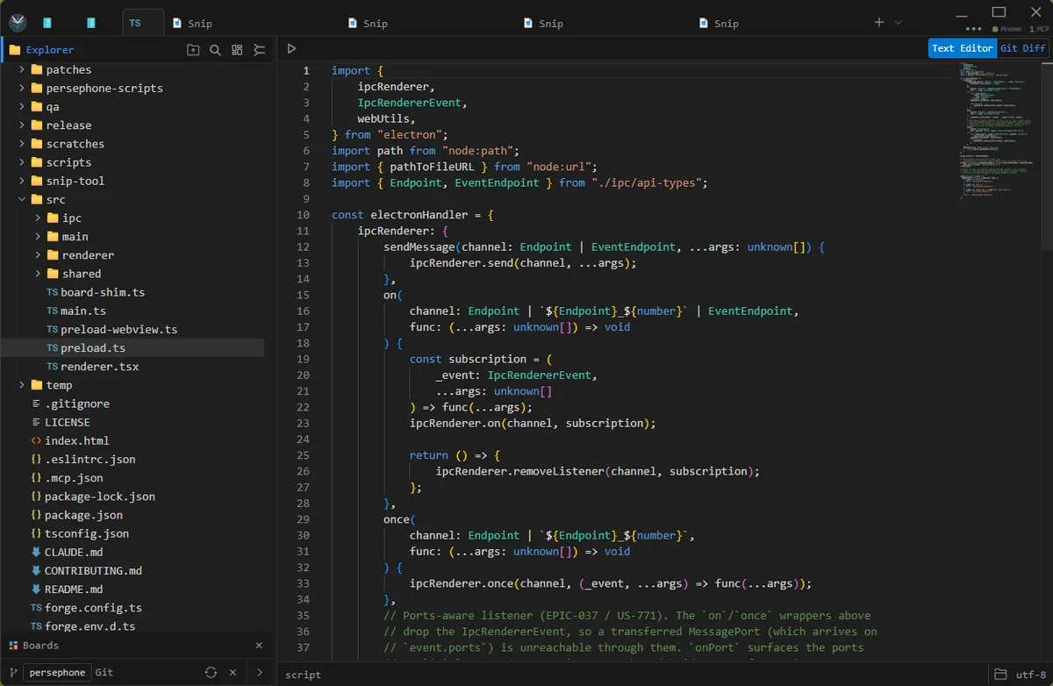Click the open folder icon in Explorer header
1053x686 pixels.
click(193, 50)
